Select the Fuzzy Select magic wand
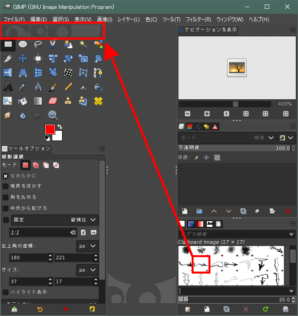Image resolution: width=298 pixels, height=316 pixels. click(x=83, y=44)
